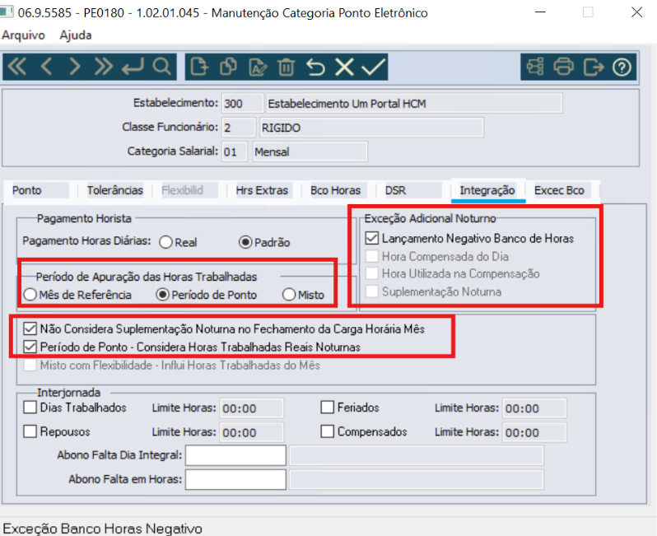Check Compensados interjornada box
Viewport: 657px width, 536px height.
327,431
